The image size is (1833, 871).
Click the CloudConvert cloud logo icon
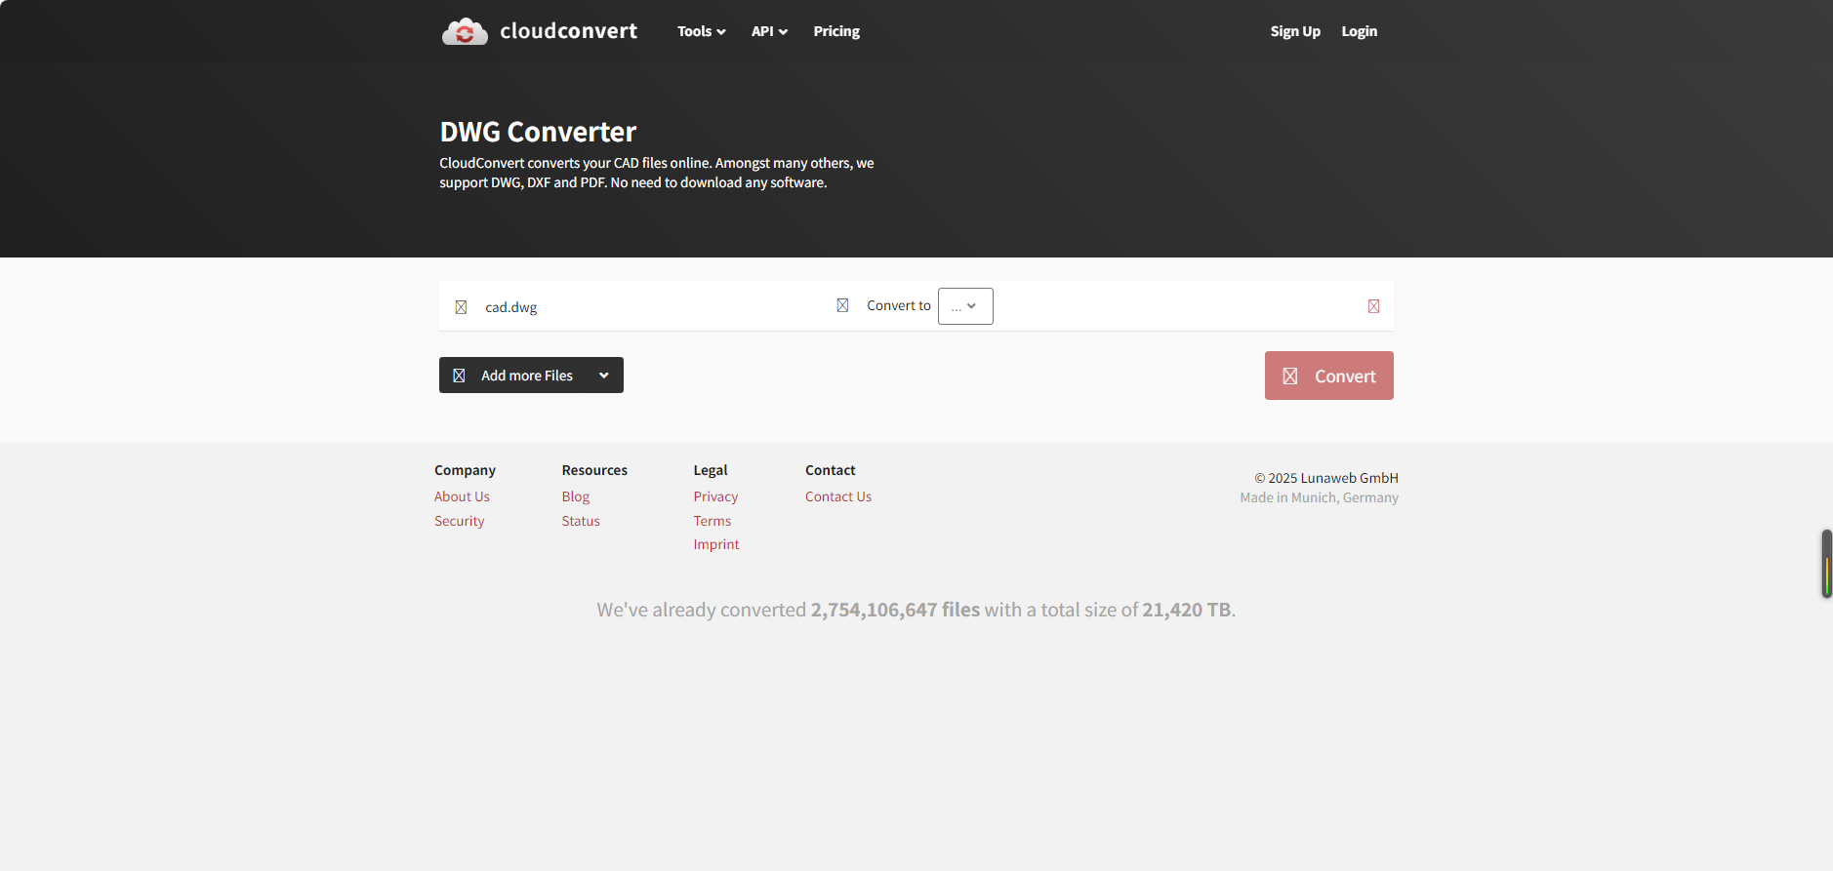coord(465,31)
